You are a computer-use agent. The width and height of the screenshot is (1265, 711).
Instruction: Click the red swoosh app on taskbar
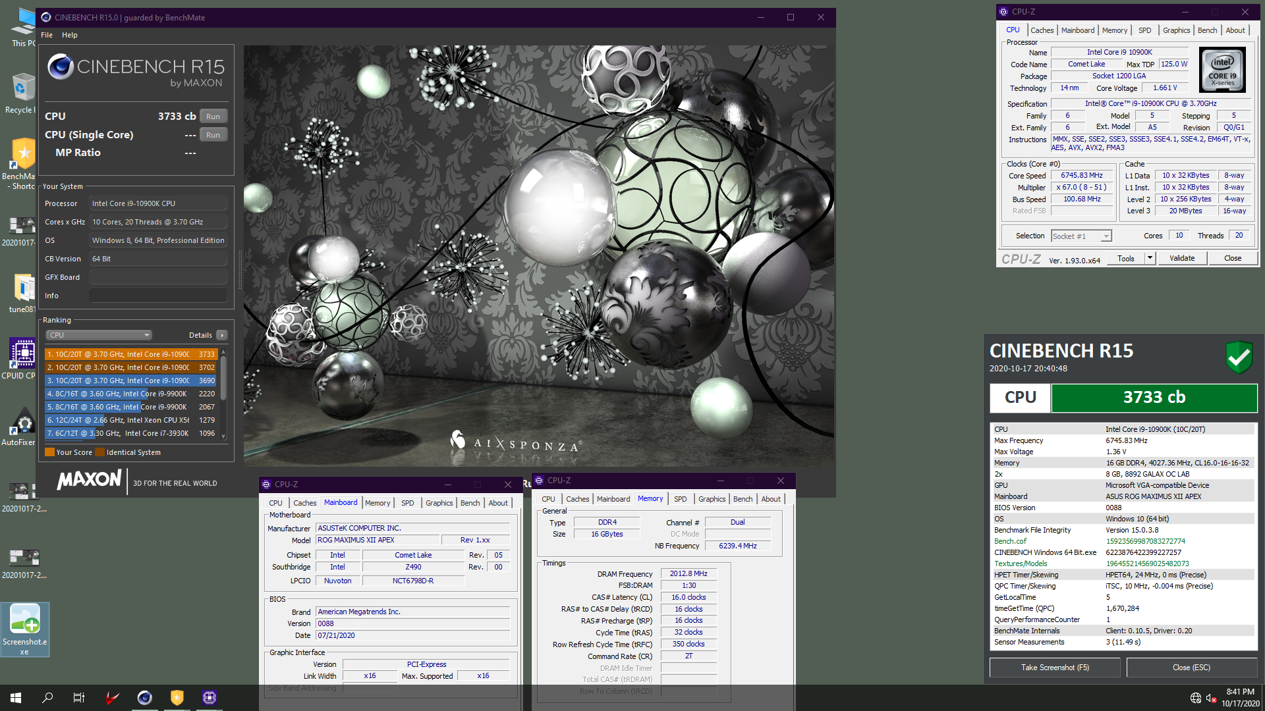click(113, 697)
